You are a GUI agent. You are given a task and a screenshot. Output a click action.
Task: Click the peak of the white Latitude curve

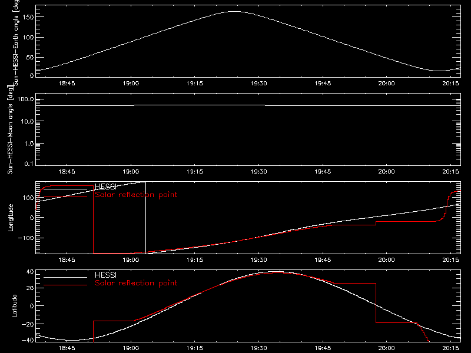(276, 272)
